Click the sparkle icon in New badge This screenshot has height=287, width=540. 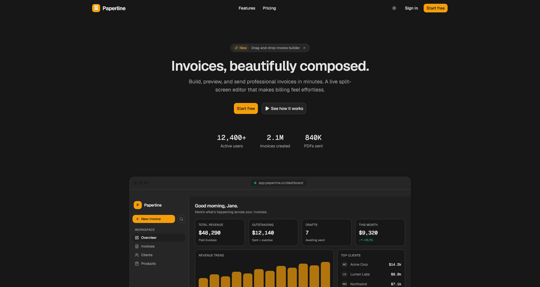[x=237, y=48]
